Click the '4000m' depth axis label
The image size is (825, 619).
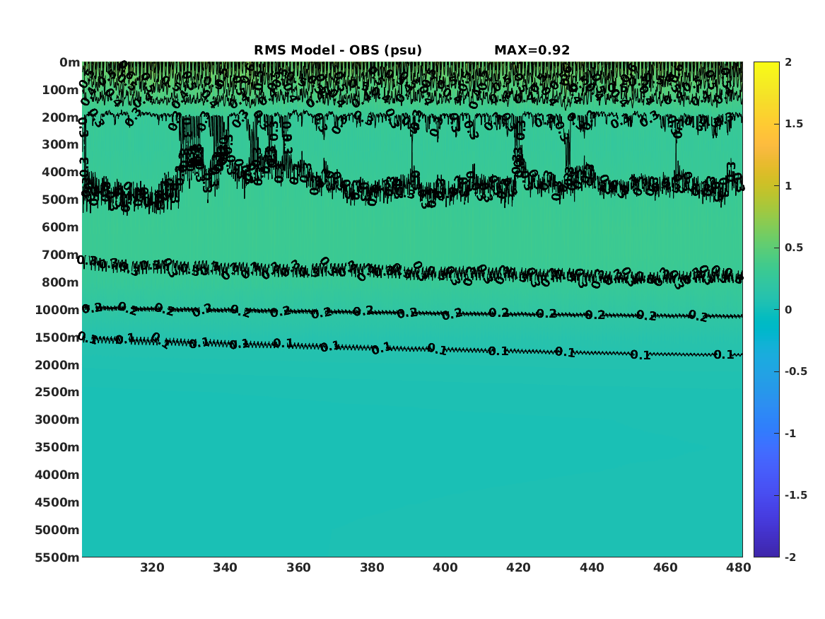coord(57,475)
